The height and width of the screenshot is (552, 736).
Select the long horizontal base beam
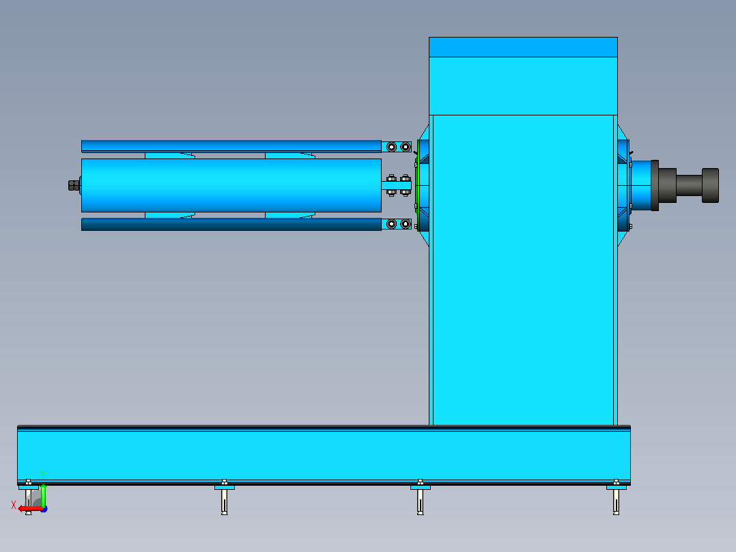[324, 455]
